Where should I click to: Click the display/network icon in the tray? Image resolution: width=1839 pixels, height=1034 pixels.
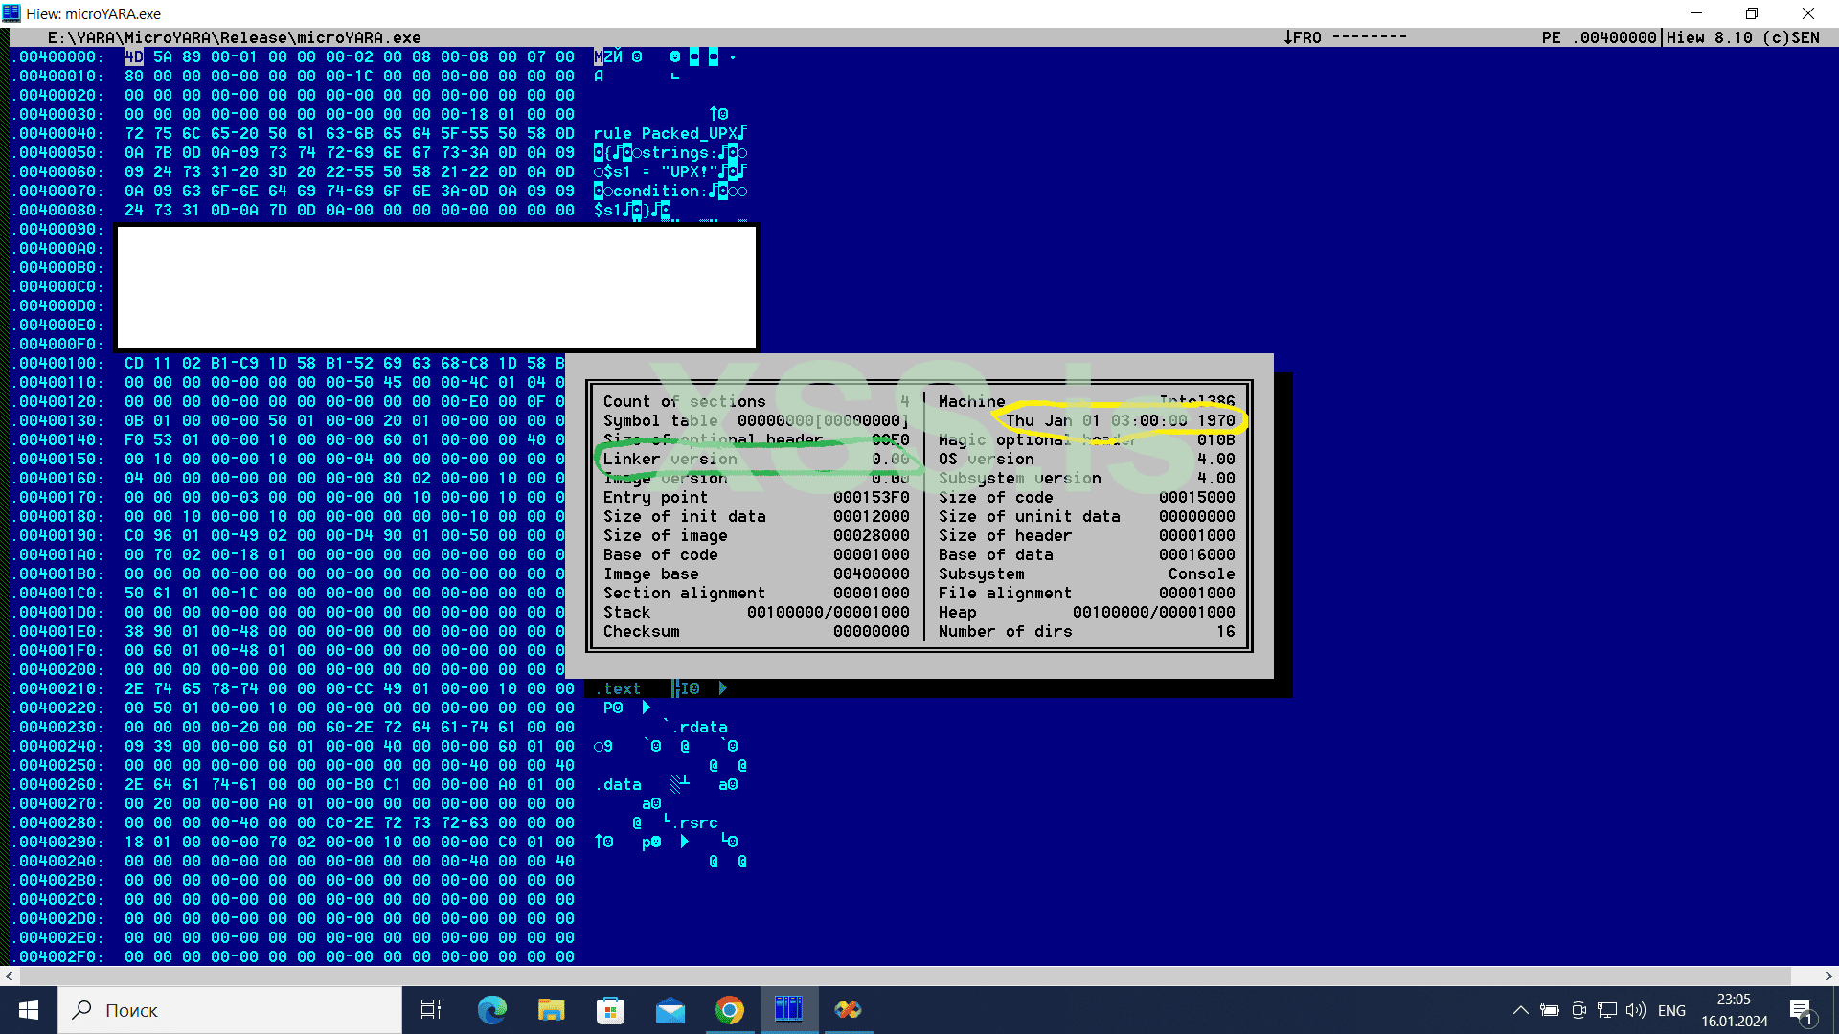(x=1606, y=1010)
